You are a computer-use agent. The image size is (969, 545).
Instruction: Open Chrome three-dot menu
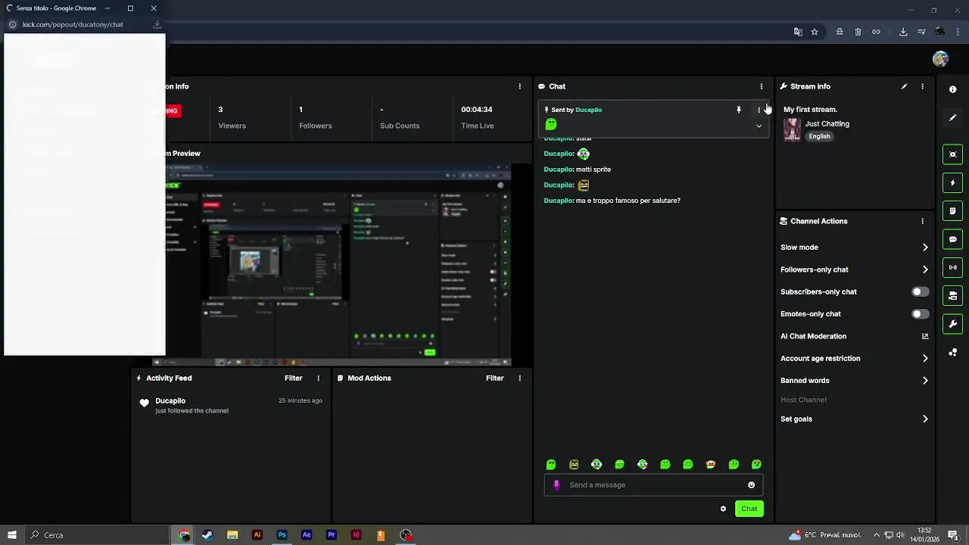point(958,32)
